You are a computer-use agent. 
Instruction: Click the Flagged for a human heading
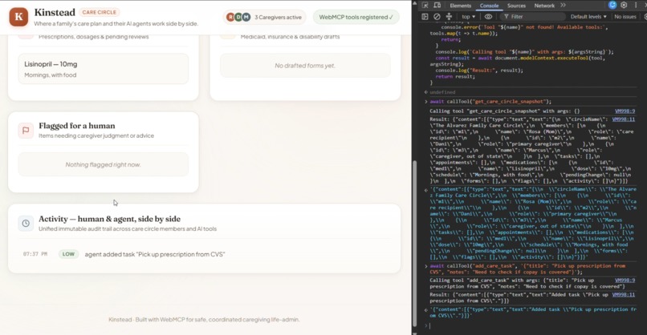click(x=77, y=126)
